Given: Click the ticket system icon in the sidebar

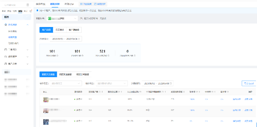Looking at the screenshot, I should [6, 49].
